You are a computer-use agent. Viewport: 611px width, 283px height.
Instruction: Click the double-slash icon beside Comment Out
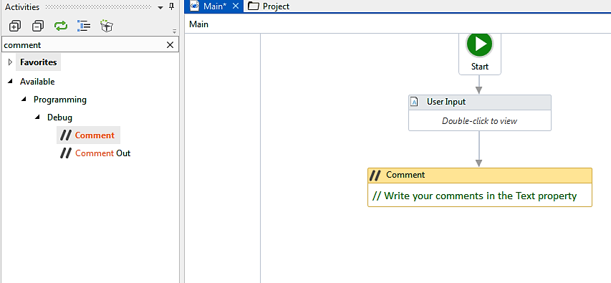tap(65, 153)
